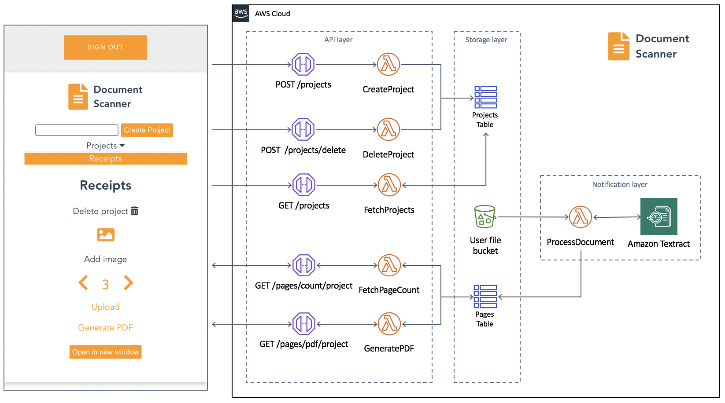Click the 'Add image' label
The height and width of the screenshot is (403, 725).
[x=106, y=259]
